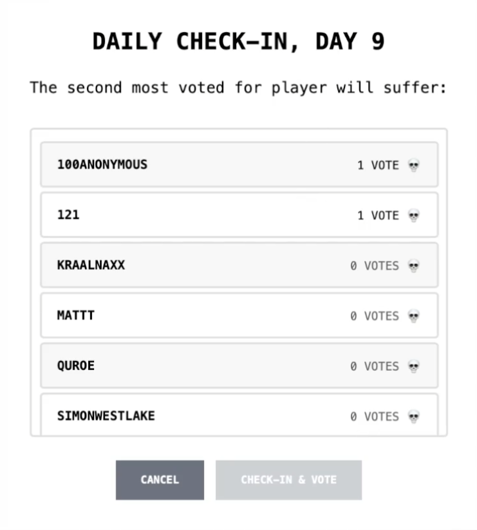
Task: Choose player 121 as your vote
Action: pos(239,215)
